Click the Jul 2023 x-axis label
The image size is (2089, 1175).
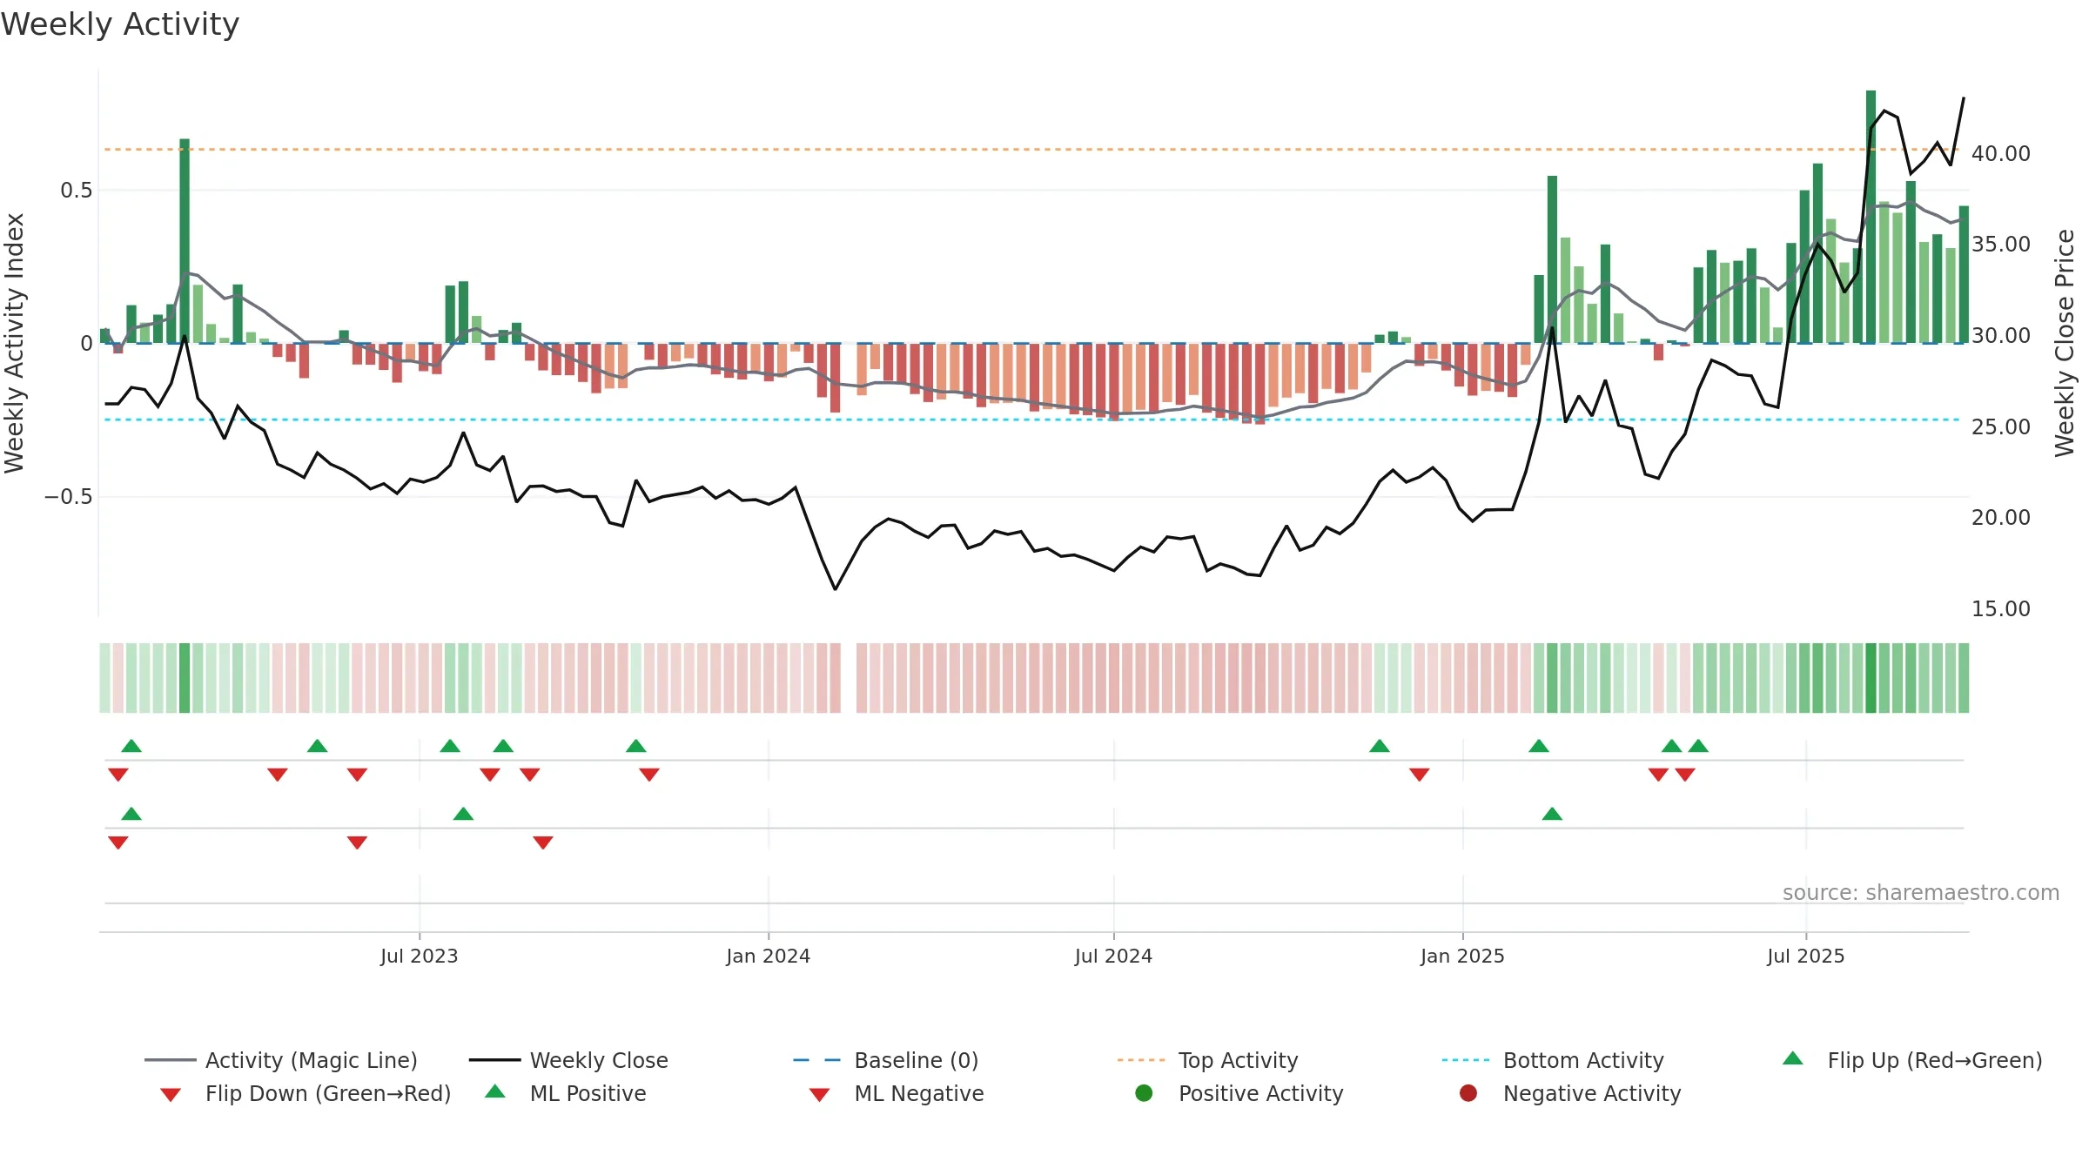[420, 956]
